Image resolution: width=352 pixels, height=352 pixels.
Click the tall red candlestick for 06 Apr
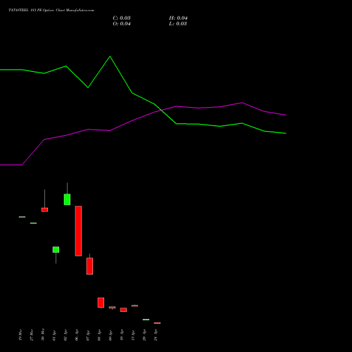coord(78,231)
